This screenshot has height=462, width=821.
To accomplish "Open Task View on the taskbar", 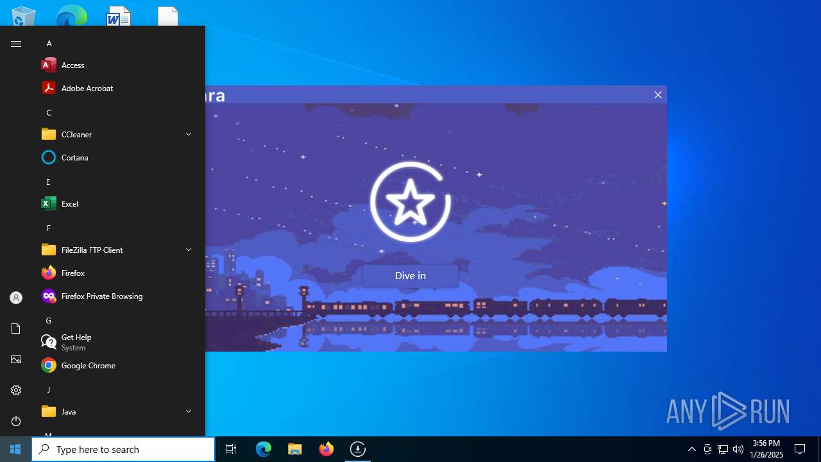I will (231, 449).
